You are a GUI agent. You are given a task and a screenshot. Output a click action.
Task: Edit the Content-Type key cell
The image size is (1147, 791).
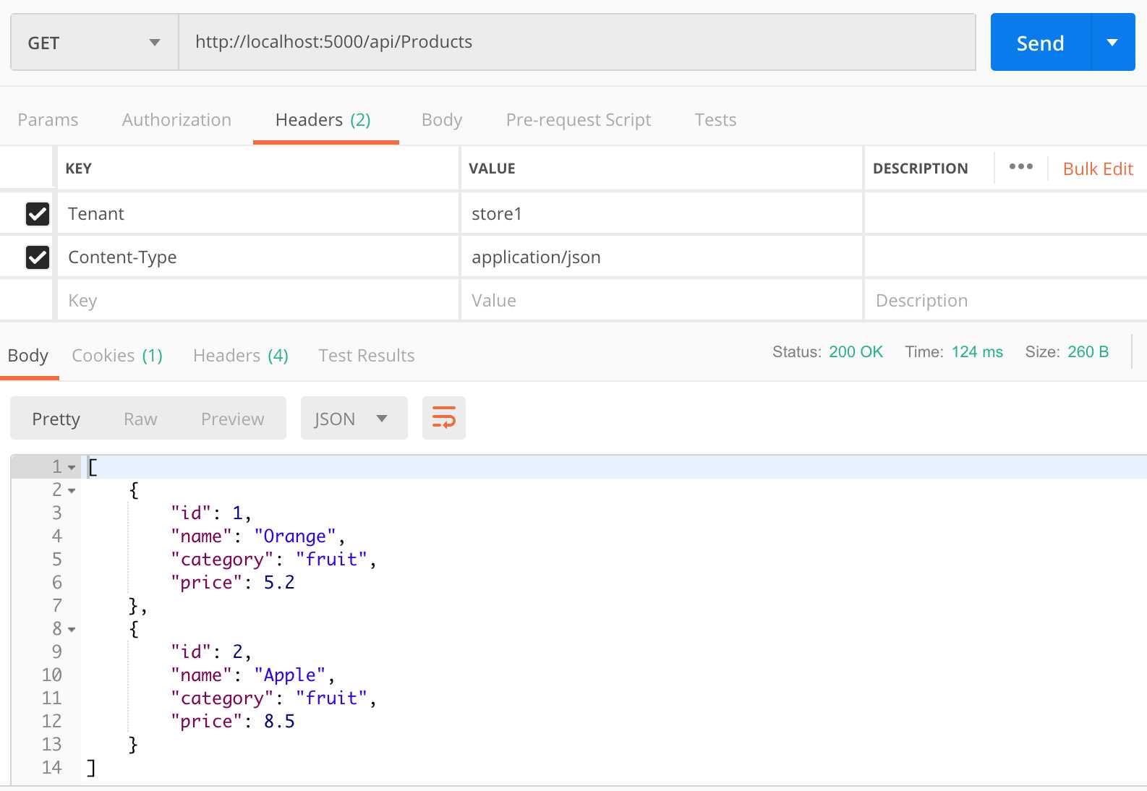(x=257, y=257)
